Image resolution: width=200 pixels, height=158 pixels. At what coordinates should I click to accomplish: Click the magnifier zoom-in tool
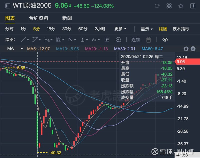pos(118,40)
